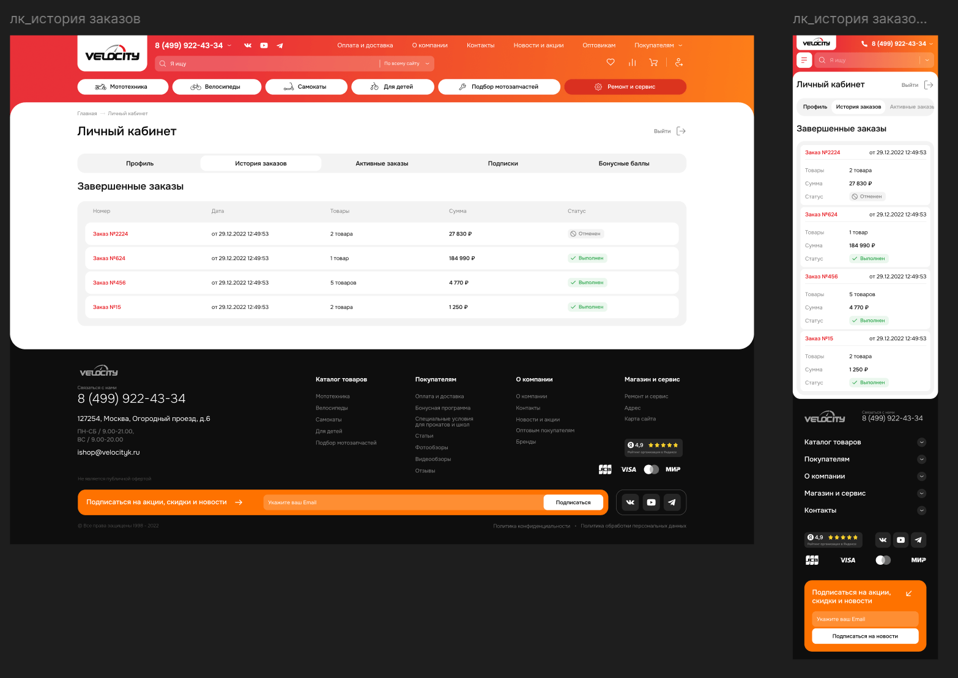This screenshot has height=678, width=958.
Task: Expand the Покупателям dropdown in top navigation
Action: tap(658, 45)
